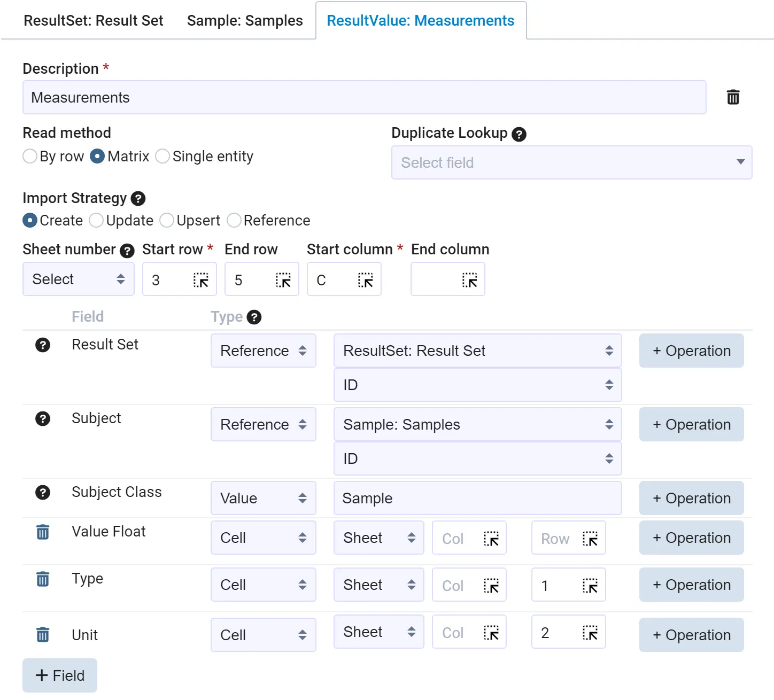Image resolution: width=774 pixels, height=700 pixels.
Task: Show help for Result Set field
Action: coord(43,345)
